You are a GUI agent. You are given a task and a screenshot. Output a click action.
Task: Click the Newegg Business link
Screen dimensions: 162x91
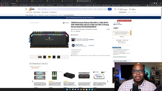[x=122, y=12]
